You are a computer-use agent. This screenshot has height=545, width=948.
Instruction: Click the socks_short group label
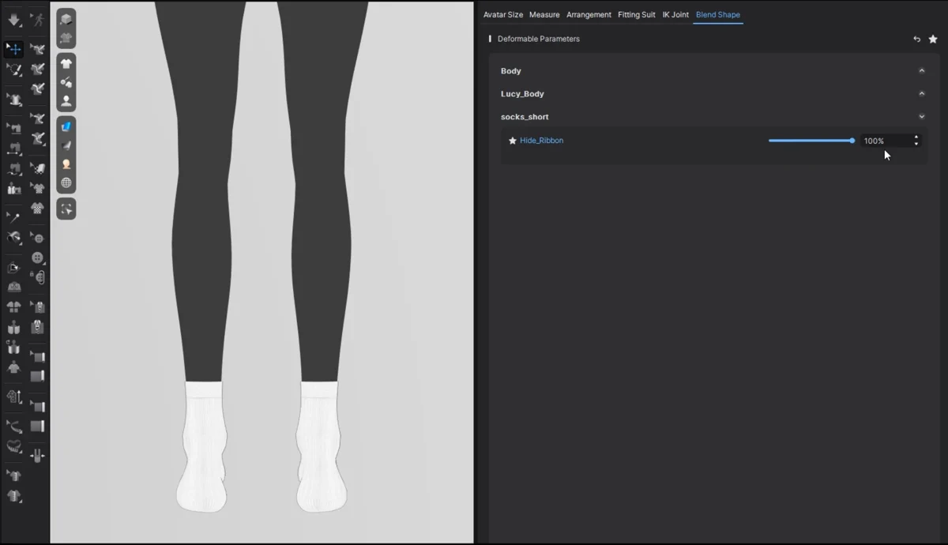point(525,117)
